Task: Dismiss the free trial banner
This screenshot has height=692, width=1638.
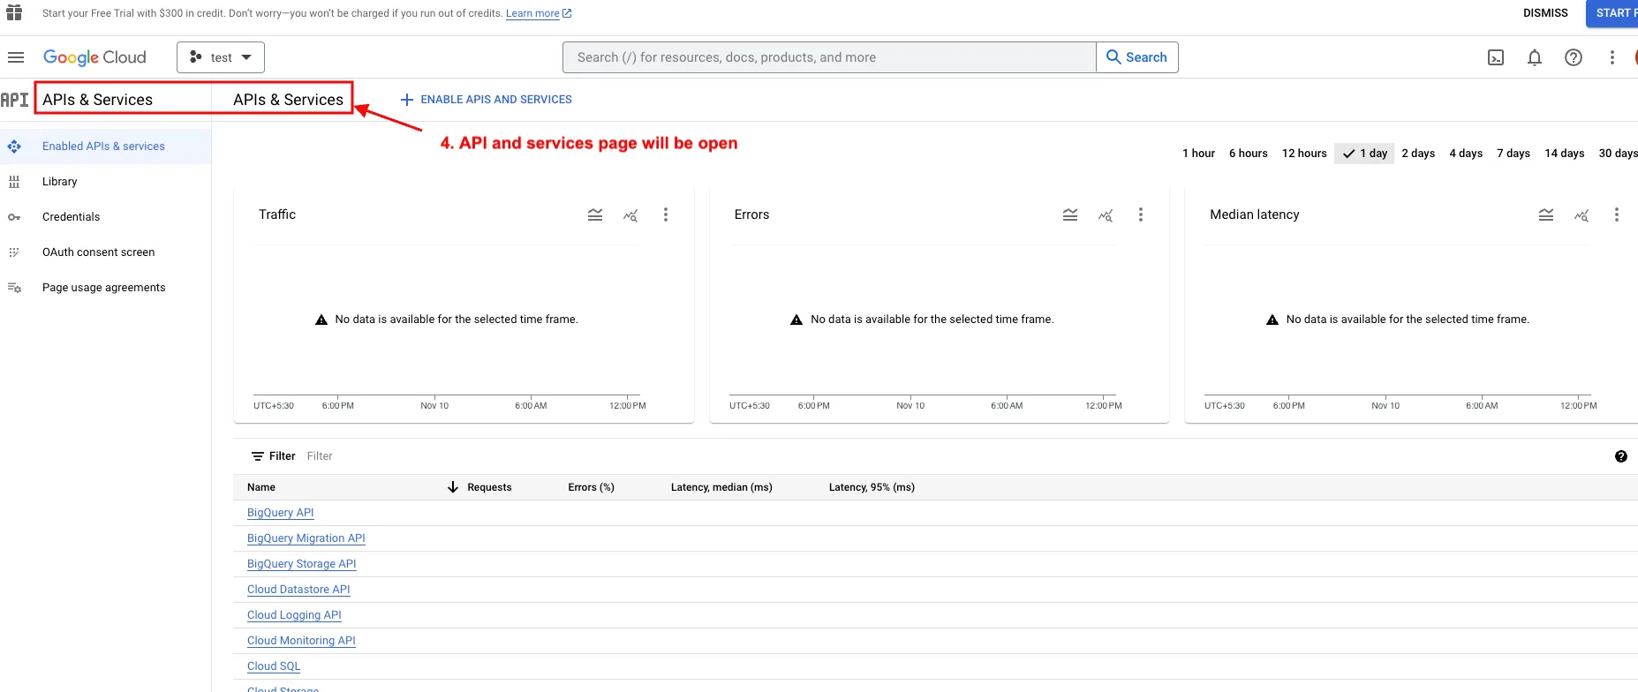Action: [x=1545, y=13]
